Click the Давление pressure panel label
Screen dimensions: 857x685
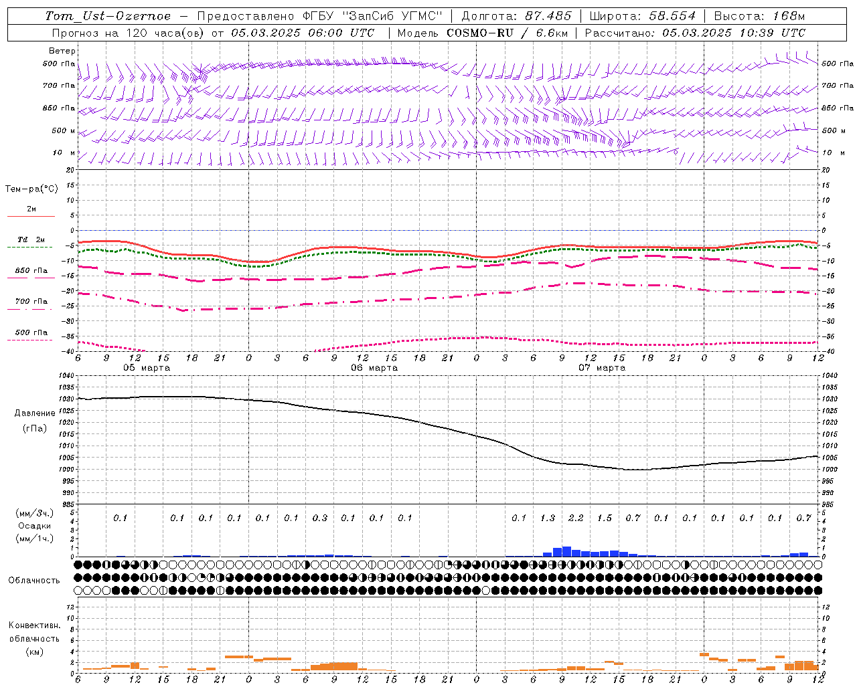(x=35, y=413)
